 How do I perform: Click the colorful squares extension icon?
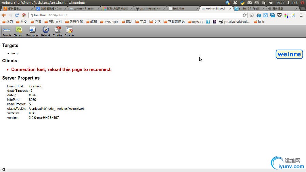pyautogui.click(x=287, y=15)
